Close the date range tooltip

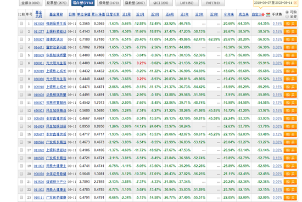295,3
